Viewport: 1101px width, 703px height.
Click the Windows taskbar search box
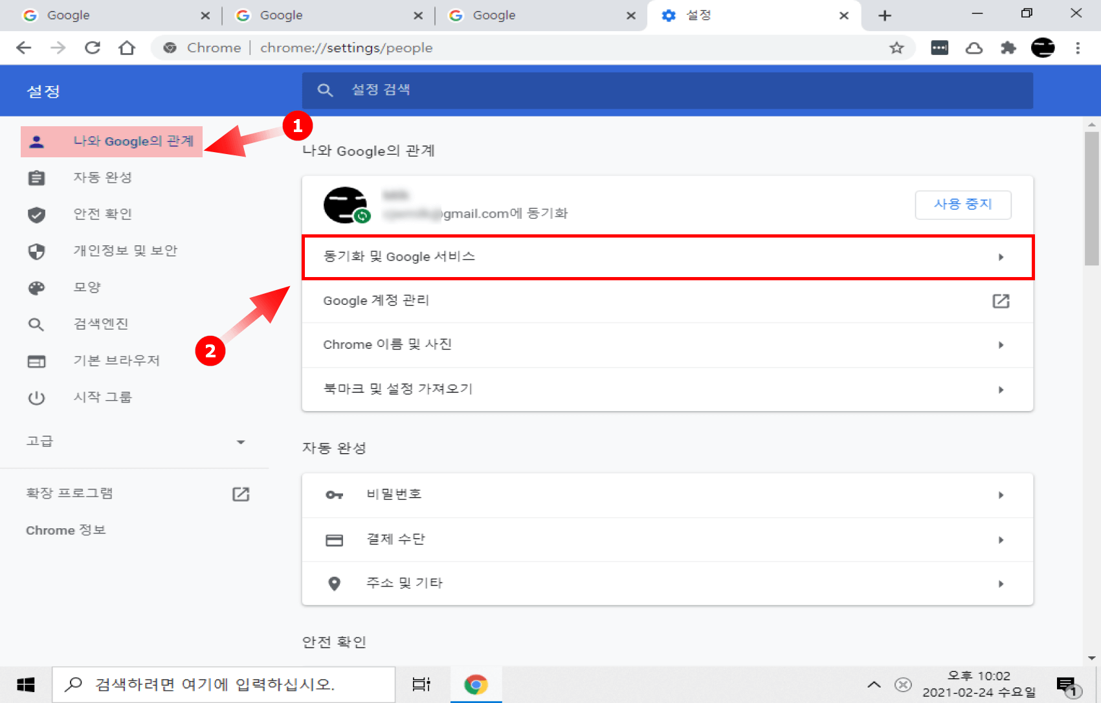pyautogui.click(x=223, y=685)
